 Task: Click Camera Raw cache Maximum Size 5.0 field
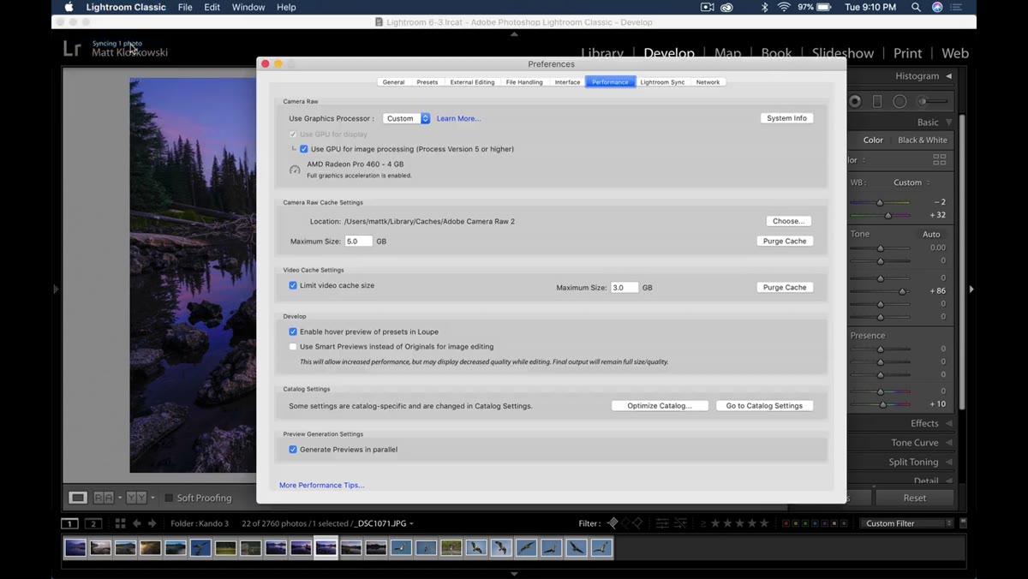(x=359, y=242)
